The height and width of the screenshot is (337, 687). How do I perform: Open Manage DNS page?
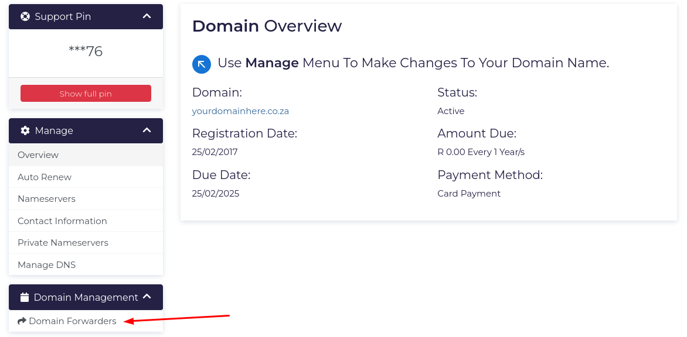click(x=46, y=265)
